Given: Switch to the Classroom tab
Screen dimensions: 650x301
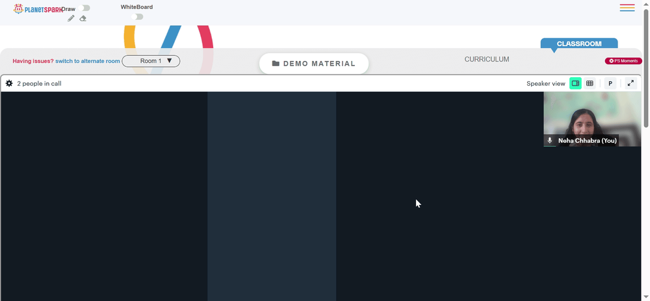Looking at the screenshot, I should click(579, 43).
